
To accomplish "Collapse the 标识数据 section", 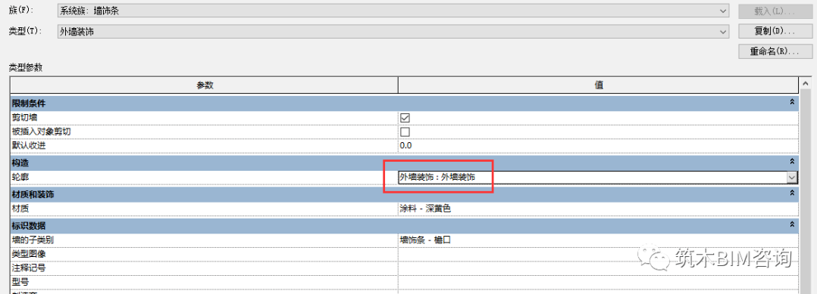I will tap(792, 225).
